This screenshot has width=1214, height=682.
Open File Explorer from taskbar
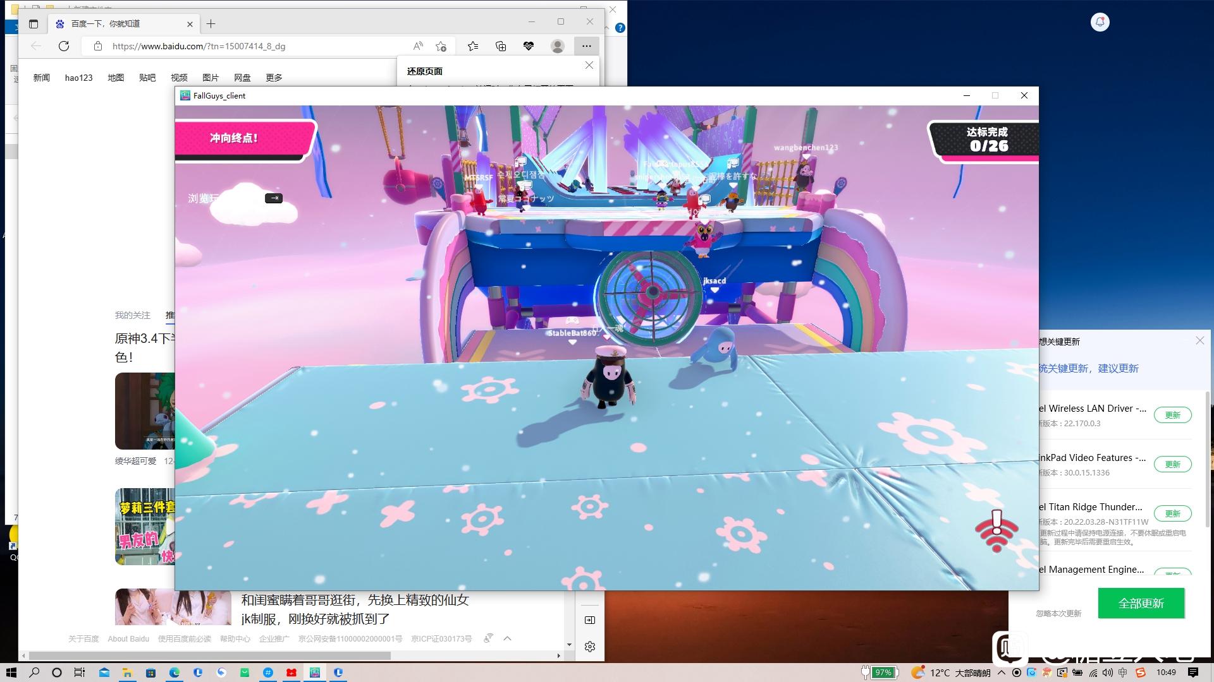tap(127, 673)
